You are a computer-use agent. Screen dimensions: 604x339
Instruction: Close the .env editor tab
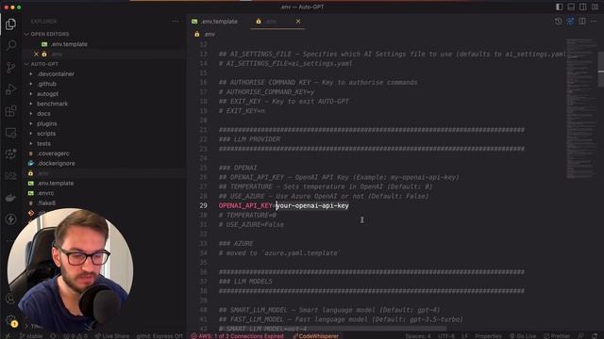click(298, 22)
